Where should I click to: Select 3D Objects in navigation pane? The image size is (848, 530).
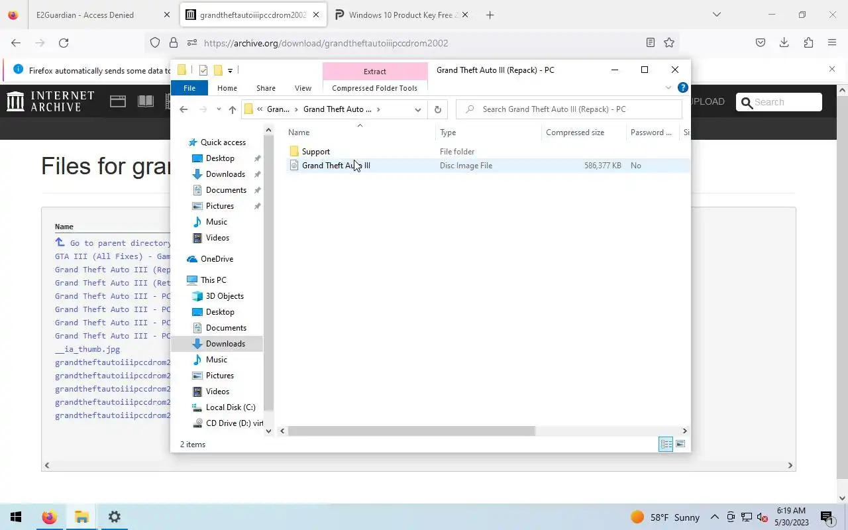pyautogui.click(x=225, y=296)
